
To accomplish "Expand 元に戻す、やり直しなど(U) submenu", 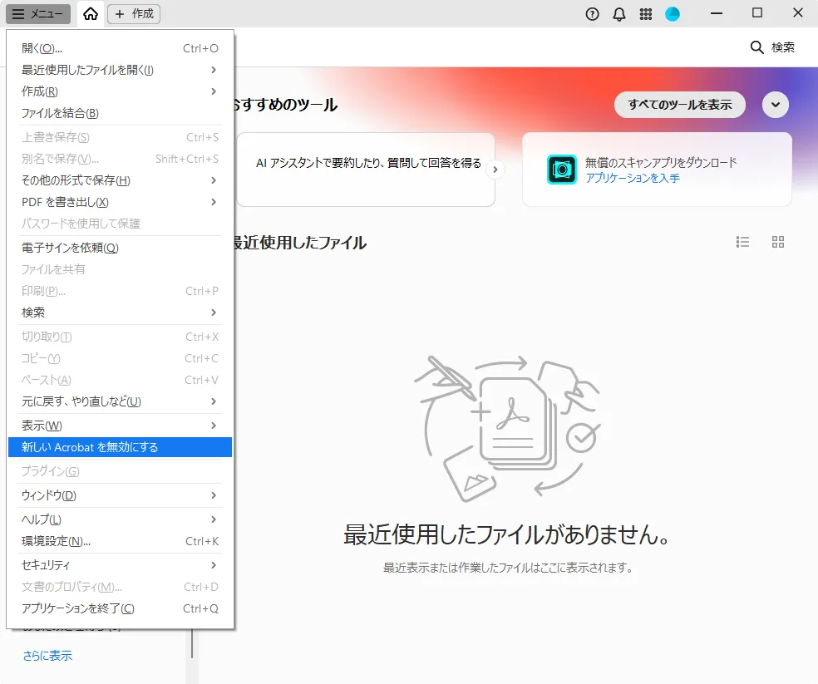I will [120, 401].
